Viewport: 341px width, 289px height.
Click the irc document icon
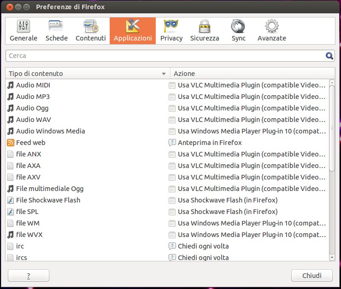pyautogui.click(x=11, y=246)
